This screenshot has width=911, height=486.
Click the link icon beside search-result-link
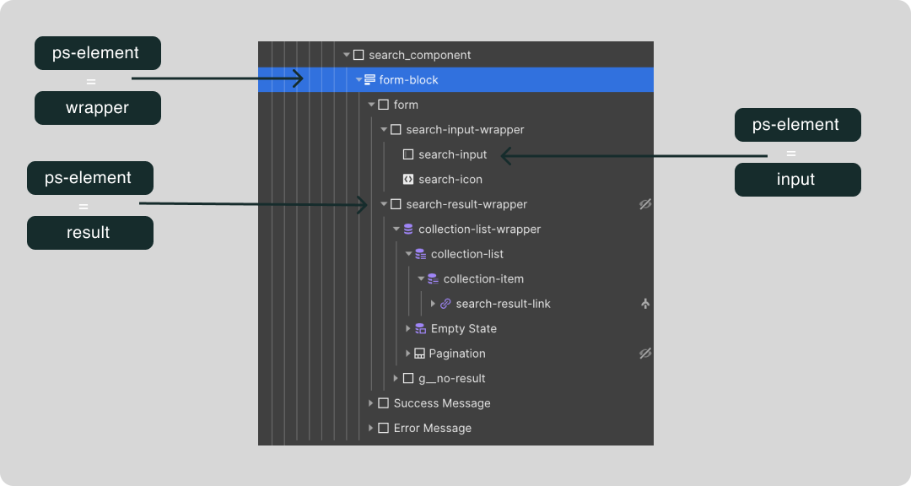point(445,303)
